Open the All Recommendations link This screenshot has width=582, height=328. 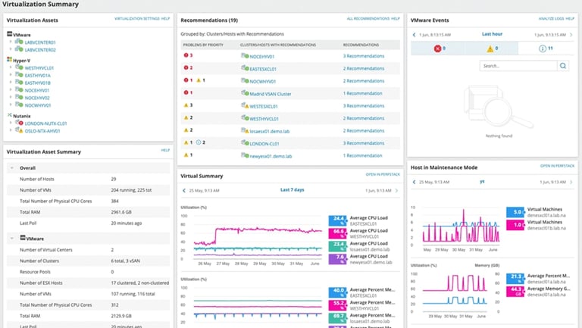click(368, 18)
